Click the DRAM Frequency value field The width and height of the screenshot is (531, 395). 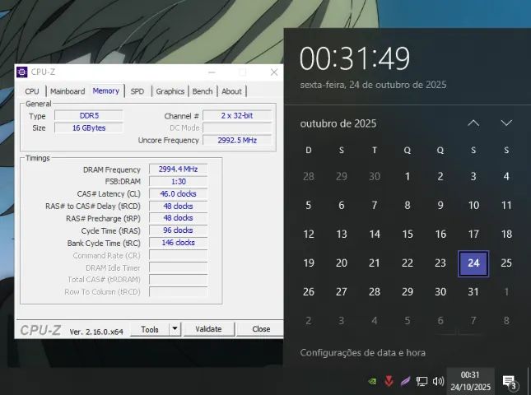pos(178,170)
